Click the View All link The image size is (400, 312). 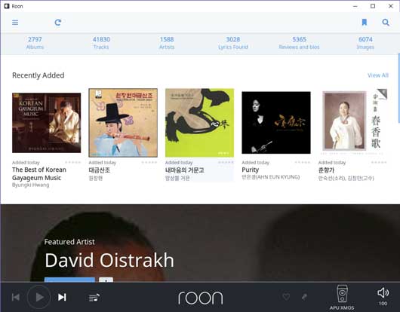click(x=378, y=75)
